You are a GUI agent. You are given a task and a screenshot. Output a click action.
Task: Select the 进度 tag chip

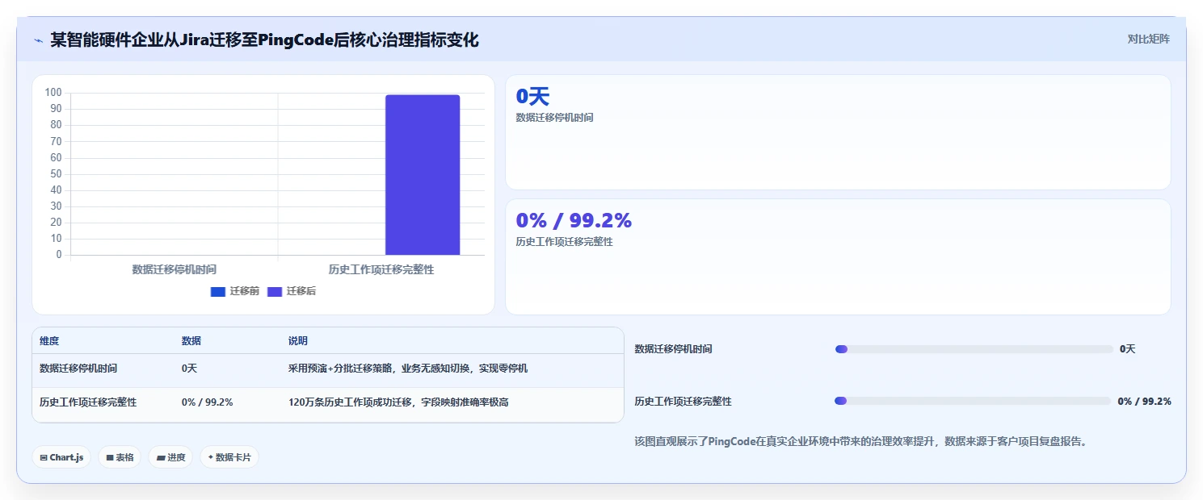click(170, 457)
